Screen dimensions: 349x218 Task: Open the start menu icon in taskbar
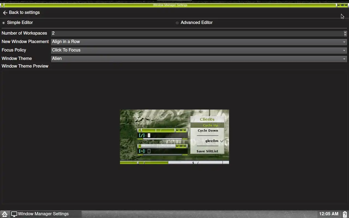tap(5, 214)
